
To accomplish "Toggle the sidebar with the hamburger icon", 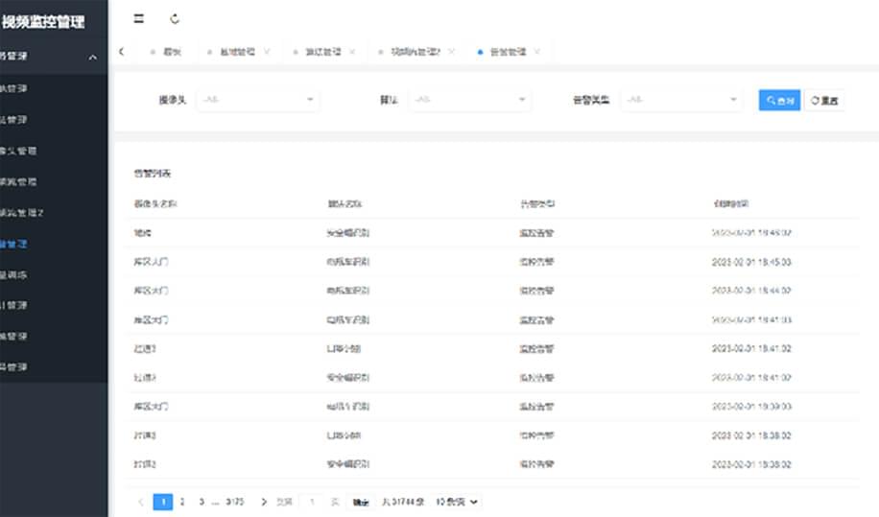I will 139,18.
